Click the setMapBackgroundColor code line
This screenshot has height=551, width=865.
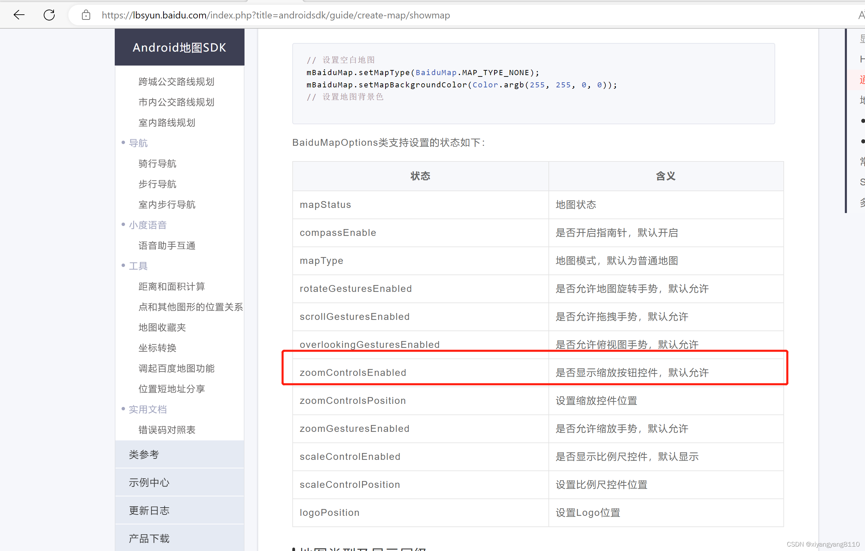pos(462,85)
